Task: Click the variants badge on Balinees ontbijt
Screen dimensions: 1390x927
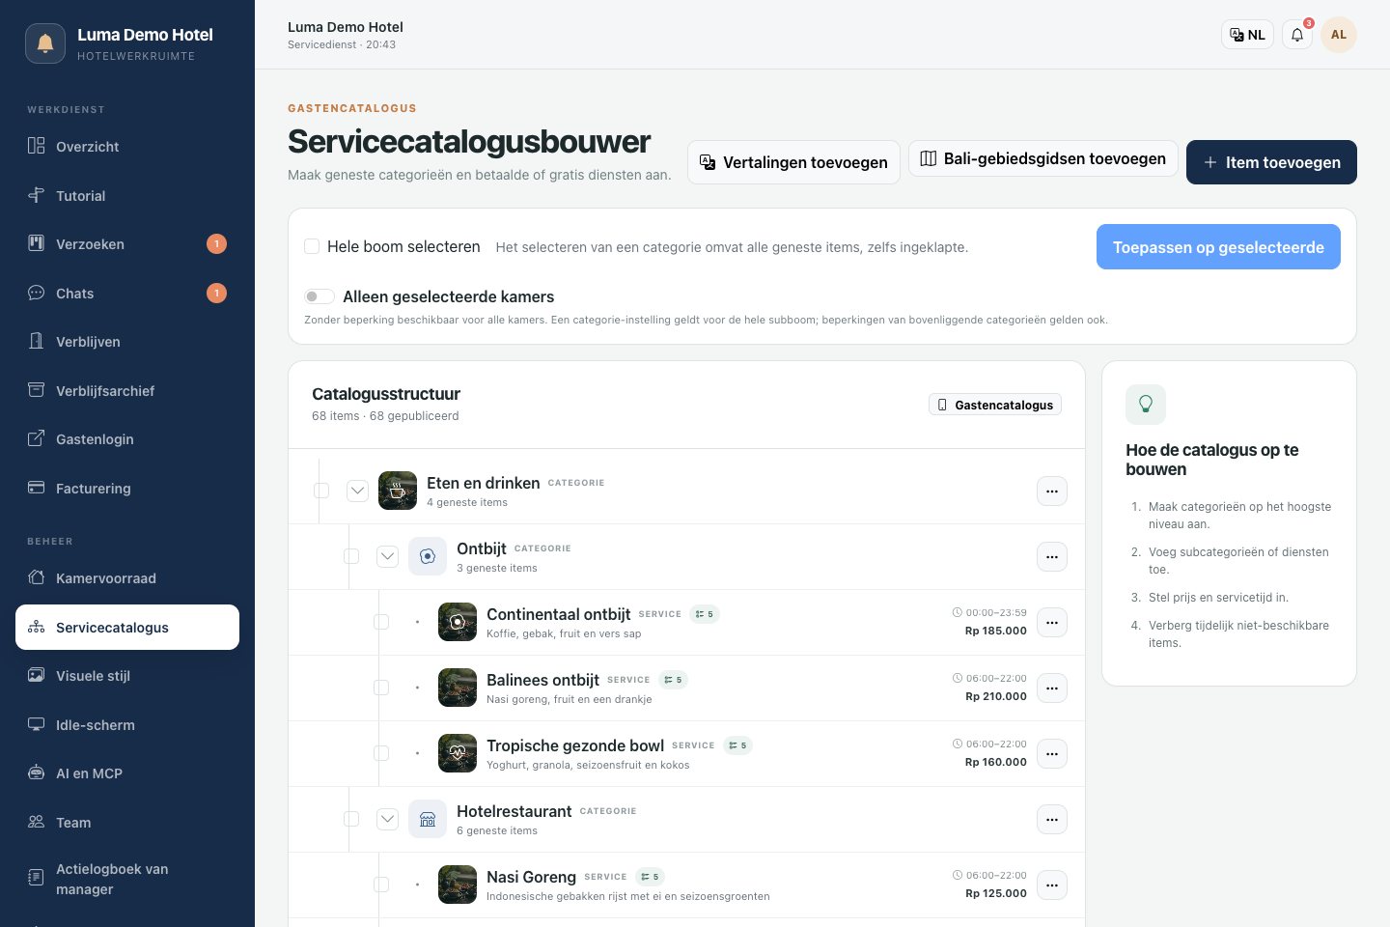Action: (673, 680)
